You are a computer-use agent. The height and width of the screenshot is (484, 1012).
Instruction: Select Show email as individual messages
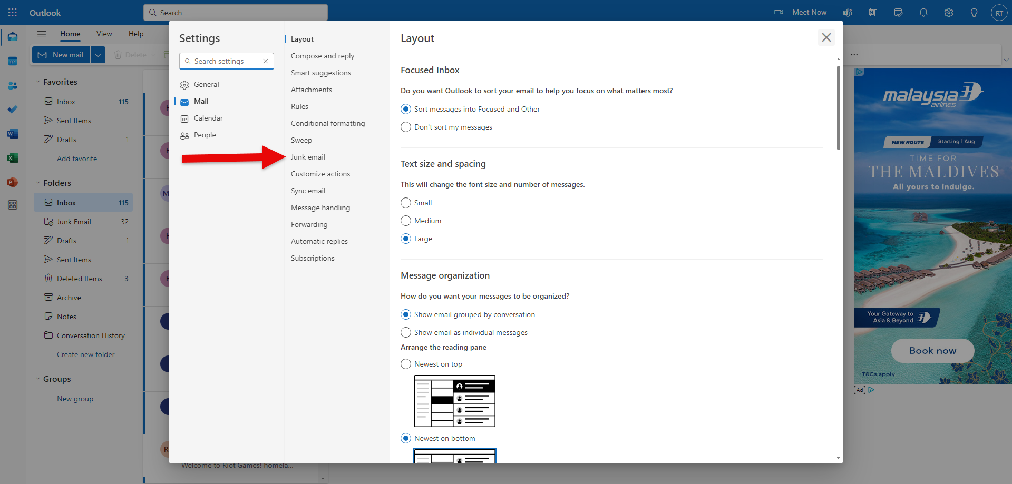406,332
